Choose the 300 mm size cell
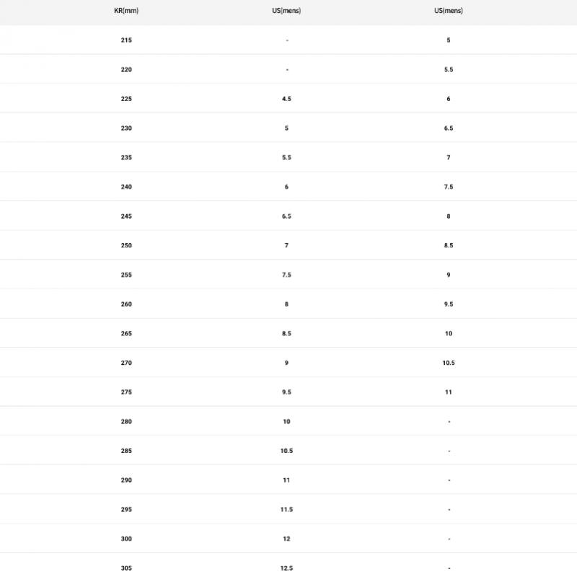 click(x=126, y=539)
